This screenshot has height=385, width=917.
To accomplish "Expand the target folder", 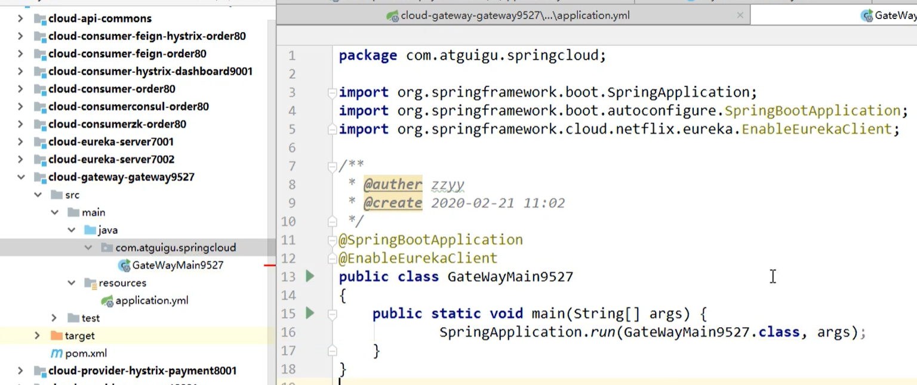I will tap(38, 335).
